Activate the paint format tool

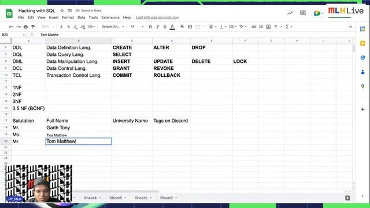[x=33, y=27]
